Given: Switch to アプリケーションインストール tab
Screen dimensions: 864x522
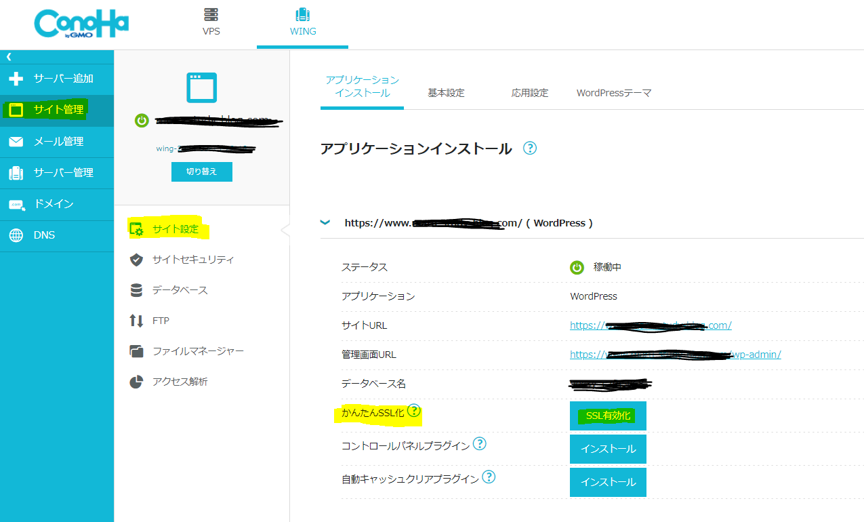Looking at the screenshot, I should 362,87.
